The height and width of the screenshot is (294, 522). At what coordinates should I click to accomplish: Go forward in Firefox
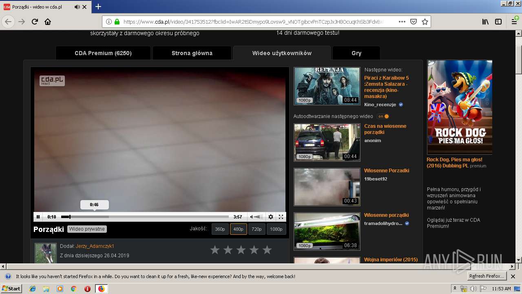point(22,22)
